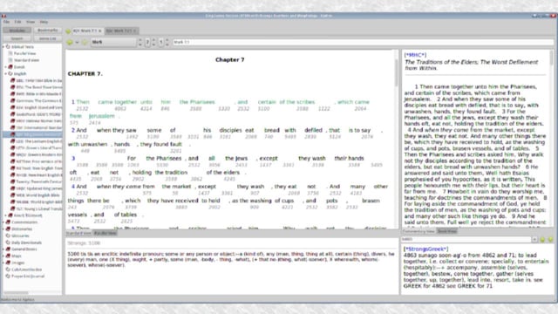
Task: Switch to Standard View tab under Bible text
Action: click(78, 233)
